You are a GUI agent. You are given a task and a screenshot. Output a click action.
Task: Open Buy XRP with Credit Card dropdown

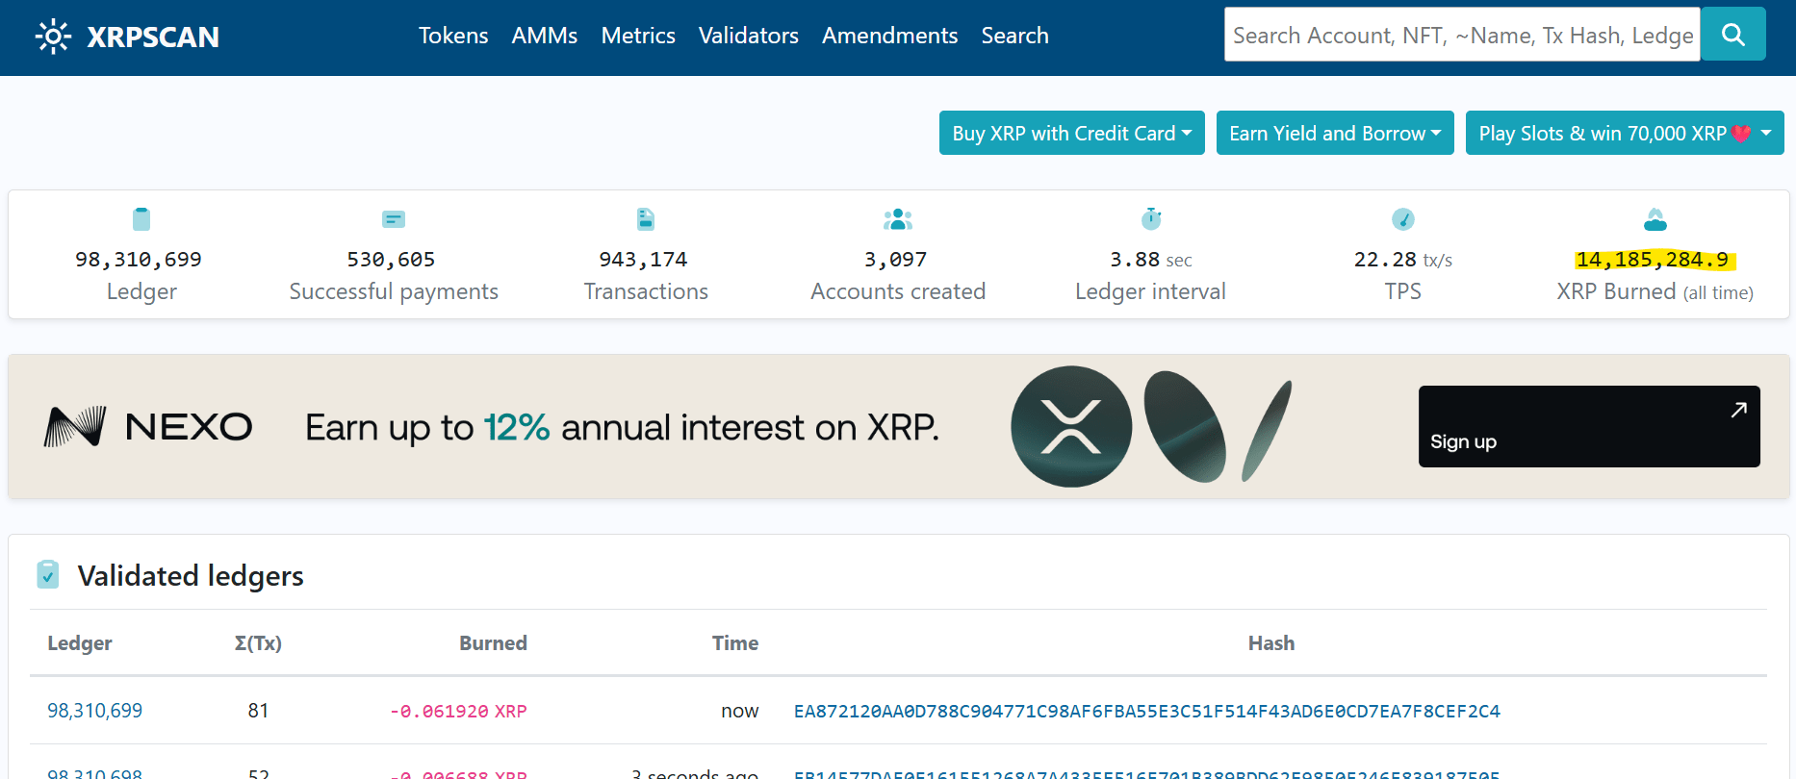tap(1072, 133)
